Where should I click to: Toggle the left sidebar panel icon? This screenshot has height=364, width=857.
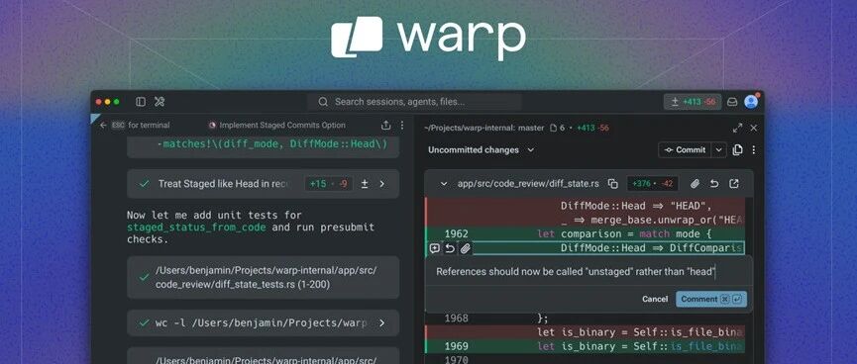tap(141, 102)
